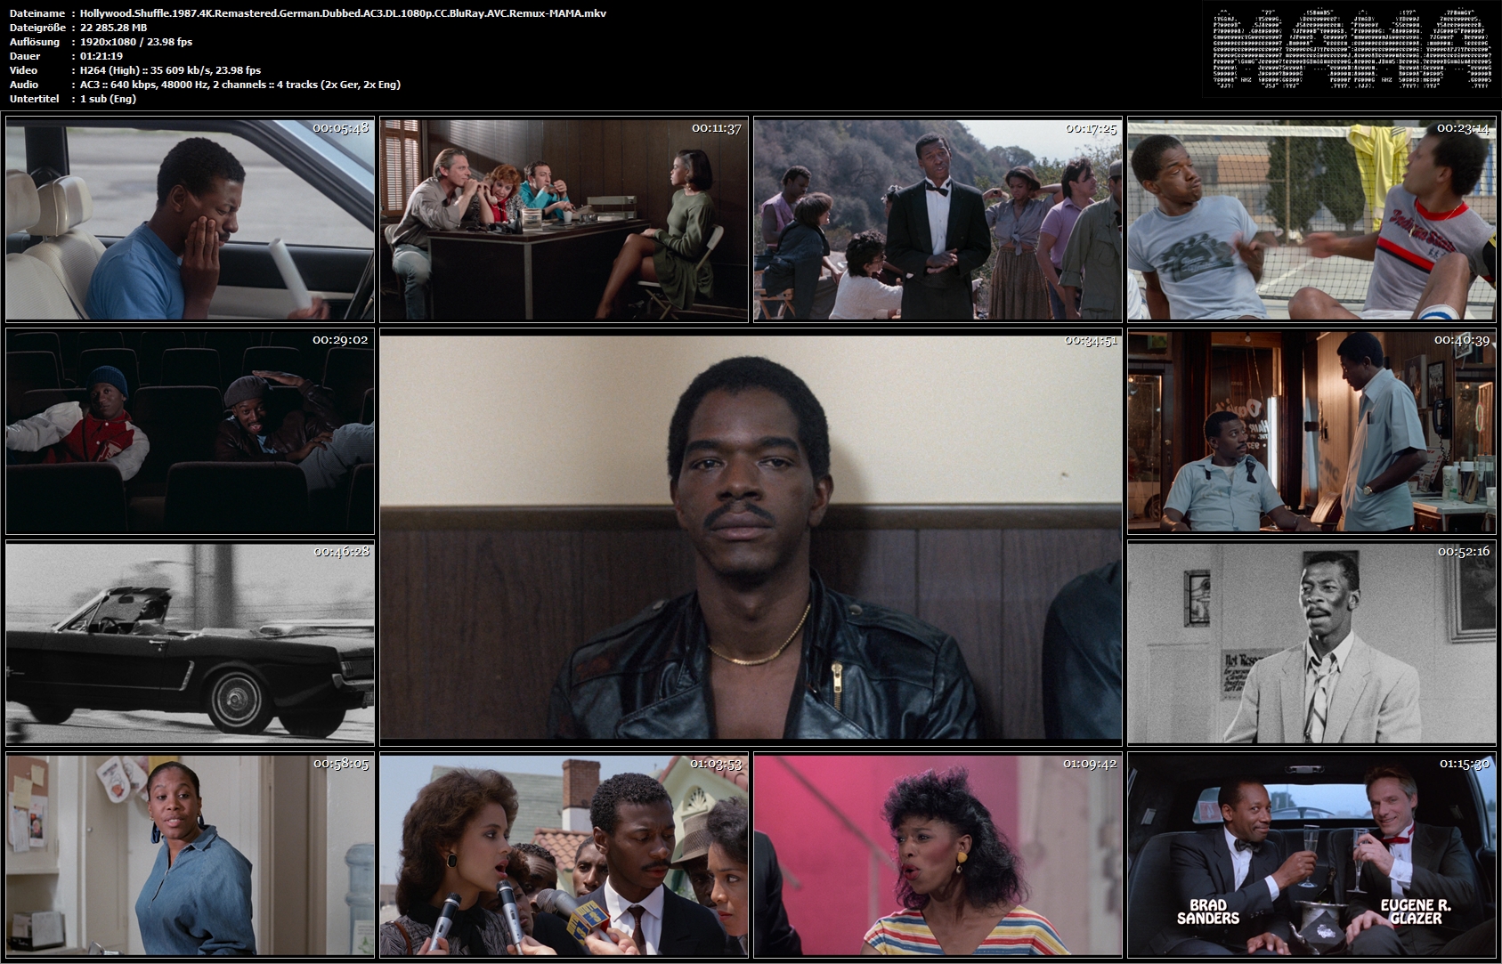1502x964 pixels.
Task: Open the barbershop frame at 00:40:39
Action: (1311, 432)
